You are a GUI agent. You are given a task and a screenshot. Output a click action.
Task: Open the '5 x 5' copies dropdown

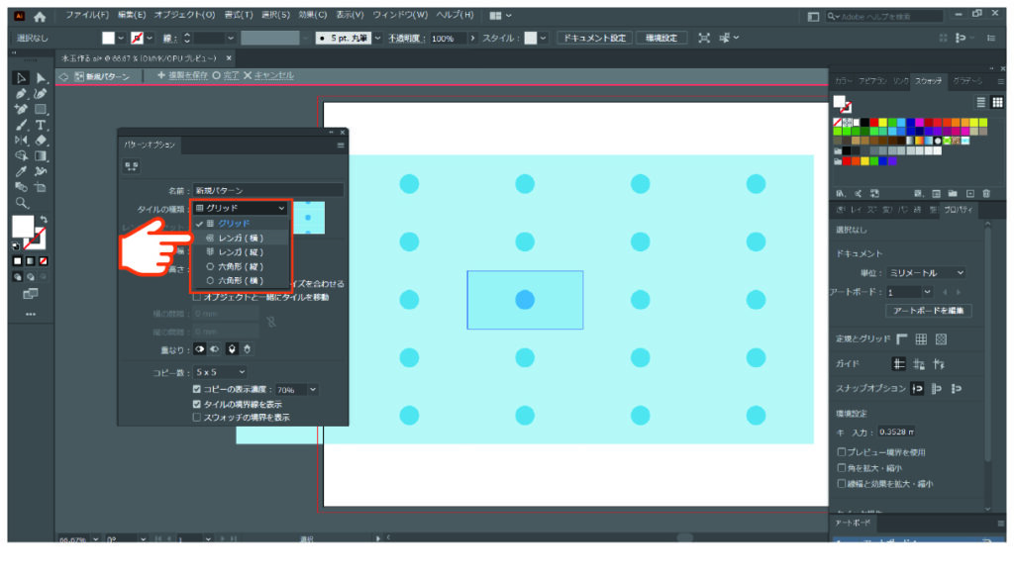pos(220,372)
